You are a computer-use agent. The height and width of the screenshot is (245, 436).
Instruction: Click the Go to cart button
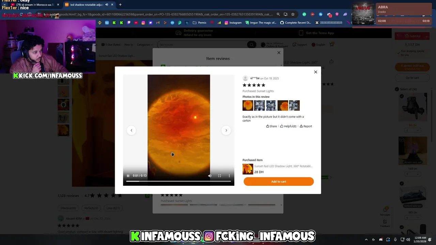point(412,78)
